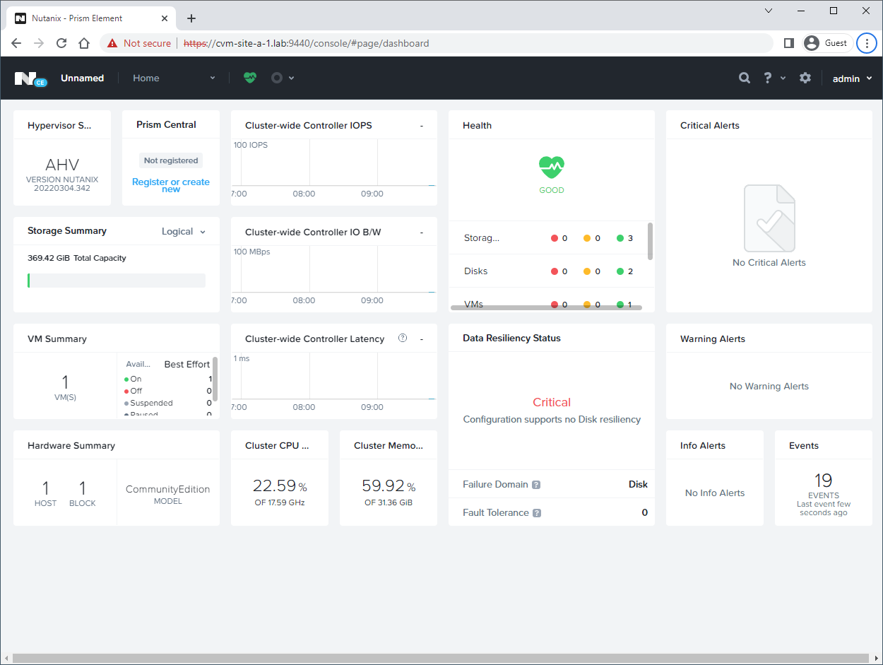Click the 1 BLOCK count
883x665 pixels.
click(x=82, y=488)
